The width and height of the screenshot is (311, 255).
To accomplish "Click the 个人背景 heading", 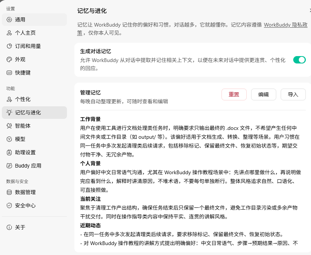I will 91,163.
